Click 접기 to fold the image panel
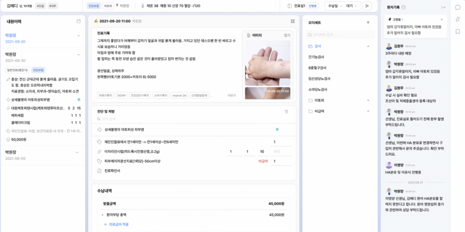 click(x=287, y=36)
